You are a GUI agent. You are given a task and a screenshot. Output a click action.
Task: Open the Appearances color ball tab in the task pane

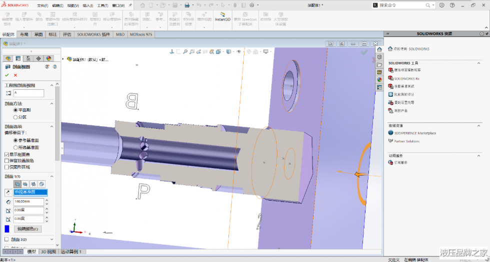[379, 79]
